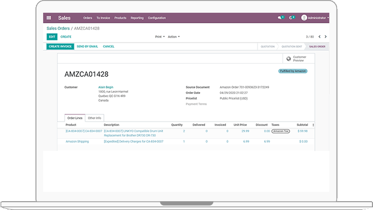This screenshot has width=373, height=210.
Task: Switch to the Other Info tab
Action: pyautogui.click(x=94, y=118)
